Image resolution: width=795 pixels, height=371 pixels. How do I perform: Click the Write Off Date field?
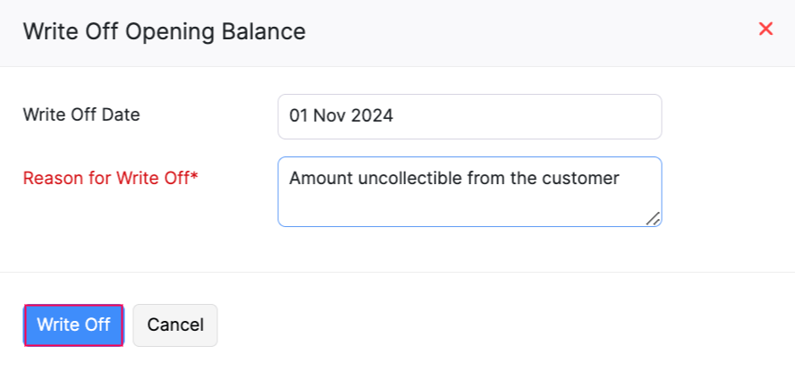click(469, 116)
